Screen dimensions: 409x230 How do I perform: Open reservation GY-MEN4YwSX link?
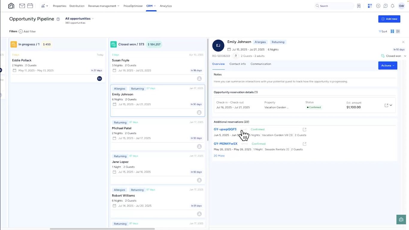point(225,144)
